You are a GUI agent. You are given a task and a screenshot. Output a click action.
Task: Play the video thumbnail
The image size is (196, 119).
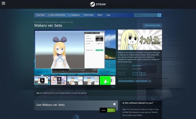(x=42, y=80)
